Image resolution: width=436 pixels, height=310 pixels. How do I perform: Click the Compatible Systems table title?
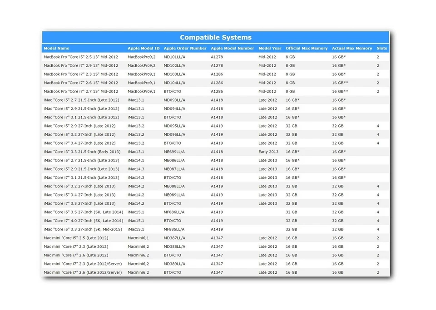[216, 37]
